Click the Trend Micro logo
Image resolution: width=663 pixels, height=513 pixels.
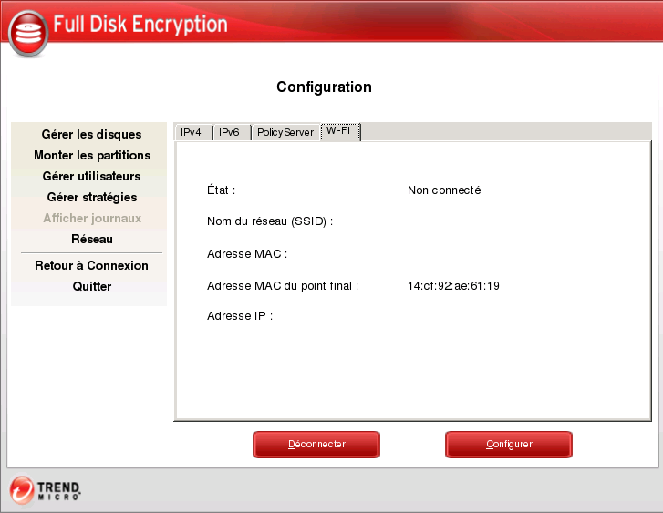[x=46, y=490]
